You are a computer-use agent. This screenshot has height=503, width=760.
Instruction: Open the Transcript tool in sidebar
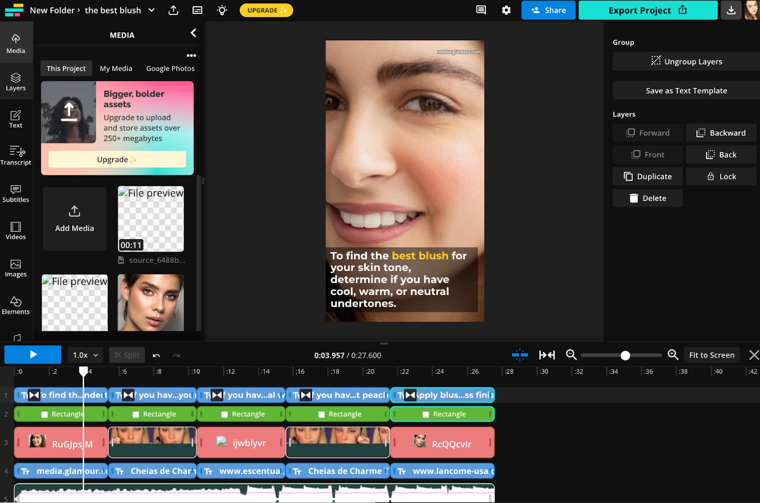(16, 156)
